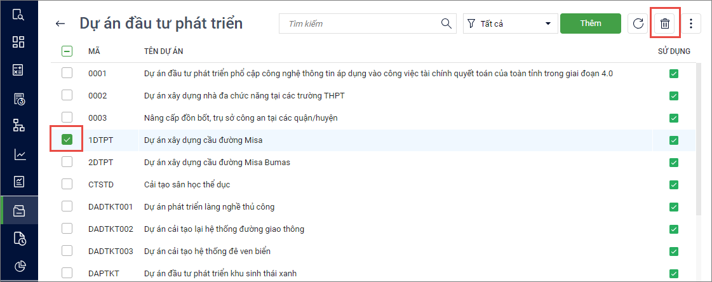Select the checkbox for project 0001
The height and width of the screenshot is (282, 712).
67,74
